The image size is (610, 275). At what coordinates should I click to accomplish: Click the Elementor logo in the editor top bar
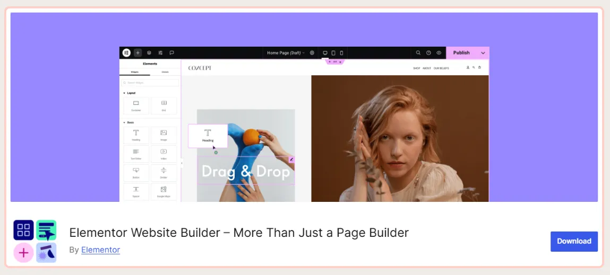pos(126,53)
